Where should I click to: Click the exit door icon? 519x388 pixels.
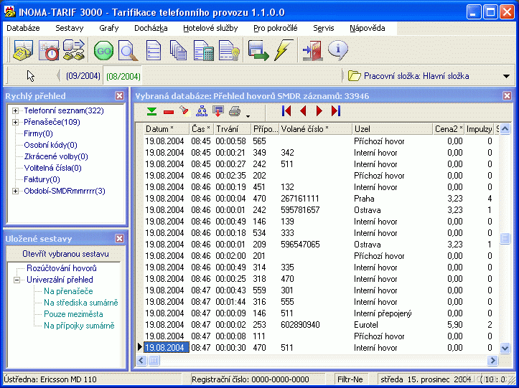coord(312,50)
